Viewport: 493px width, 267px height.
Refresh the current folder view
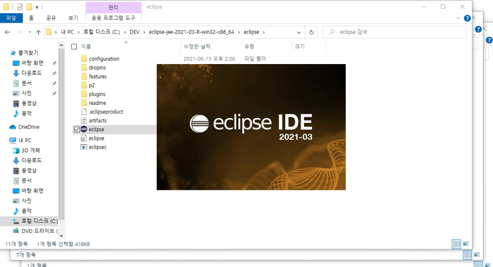311,32
